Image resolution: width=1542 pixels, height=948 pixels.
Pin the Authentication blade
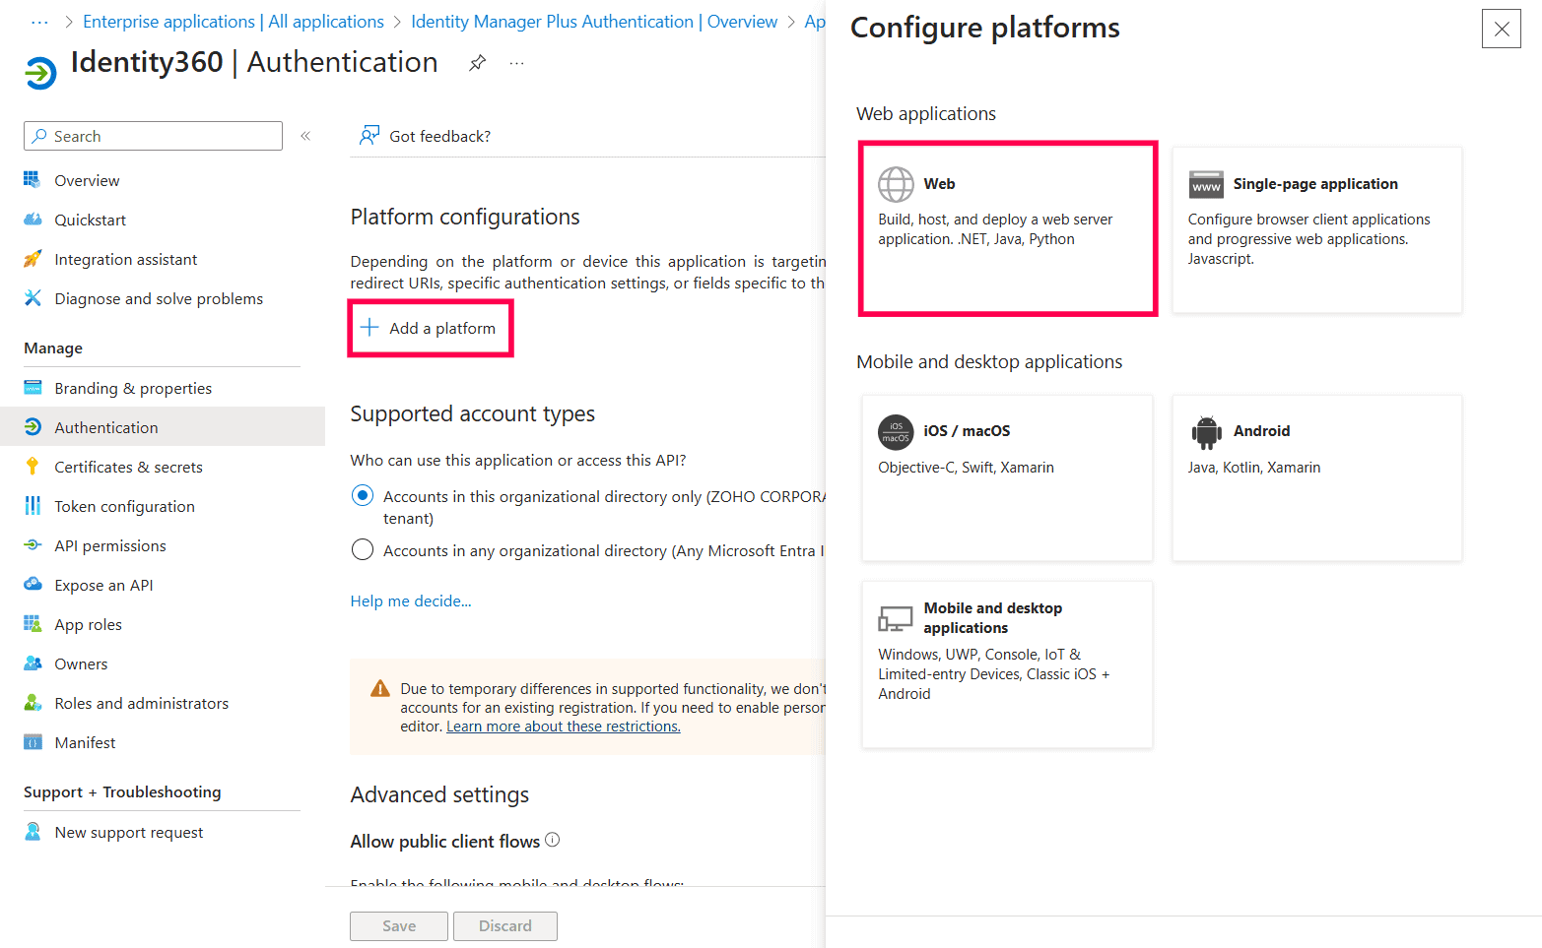point(477,62)
